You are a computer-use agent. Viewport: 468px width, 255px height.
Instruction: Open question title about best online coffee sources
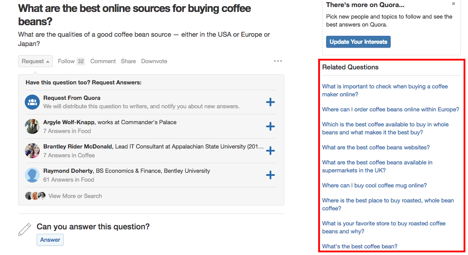[134, 15]
